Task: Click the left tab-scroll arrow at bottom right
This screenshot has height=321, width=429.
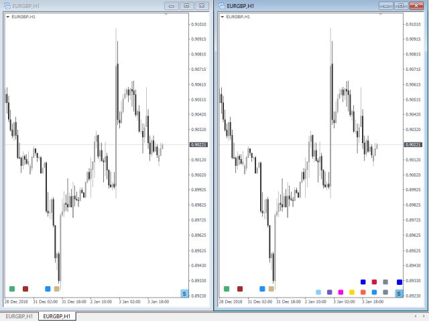Action: (x=416, y=316)
